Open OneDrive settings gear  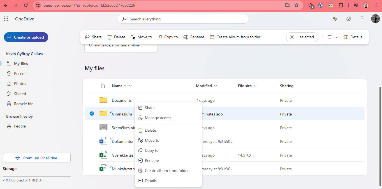click(349, 19)
